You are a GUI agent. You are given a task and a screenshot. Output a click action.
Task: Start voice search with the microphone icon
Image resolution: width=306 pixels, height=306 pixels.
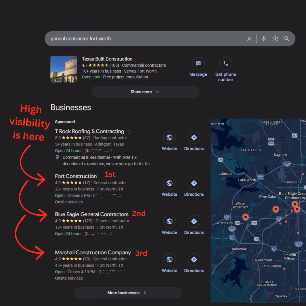tap(263, 39)
